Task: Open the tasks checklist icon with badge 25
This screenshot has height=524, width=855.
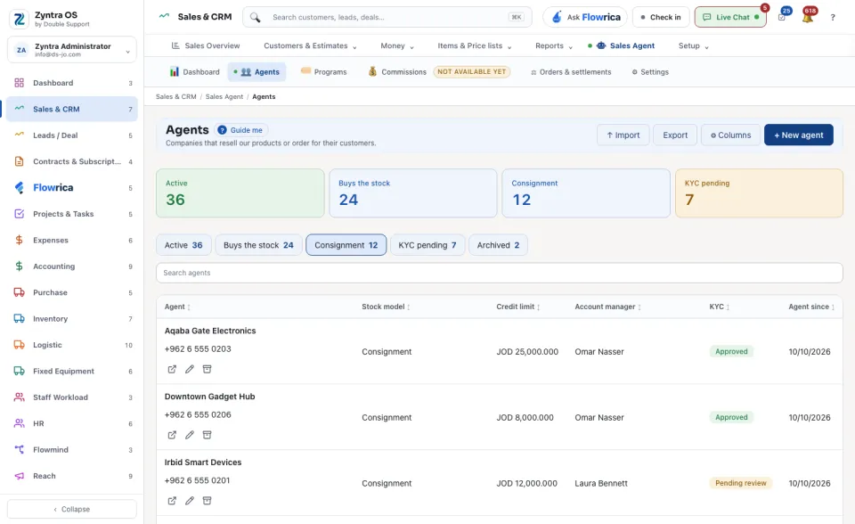Action: coord(783,16)
